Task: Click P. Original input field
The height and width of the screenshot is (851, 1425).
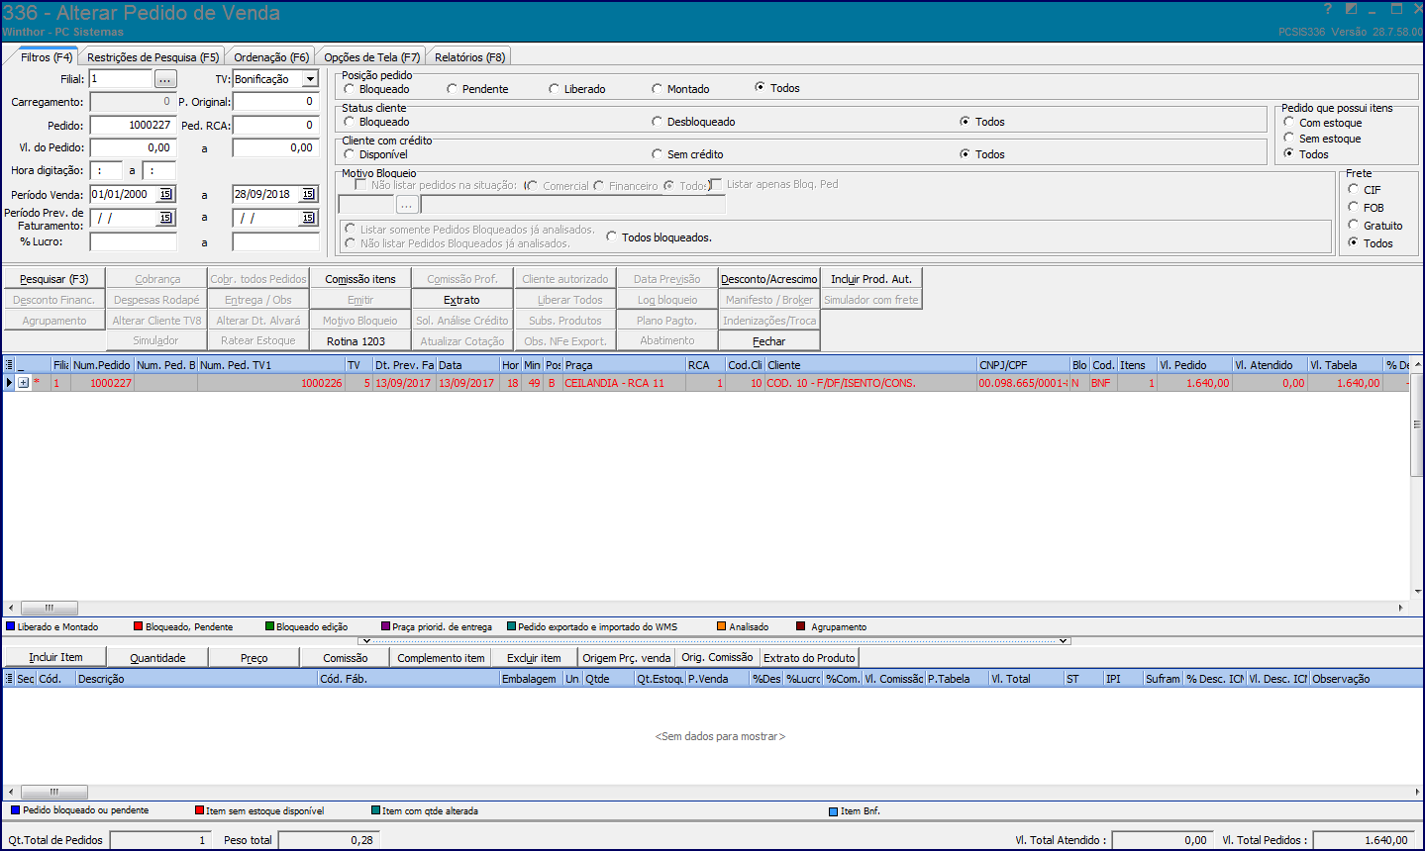Action: click(275, 102)
